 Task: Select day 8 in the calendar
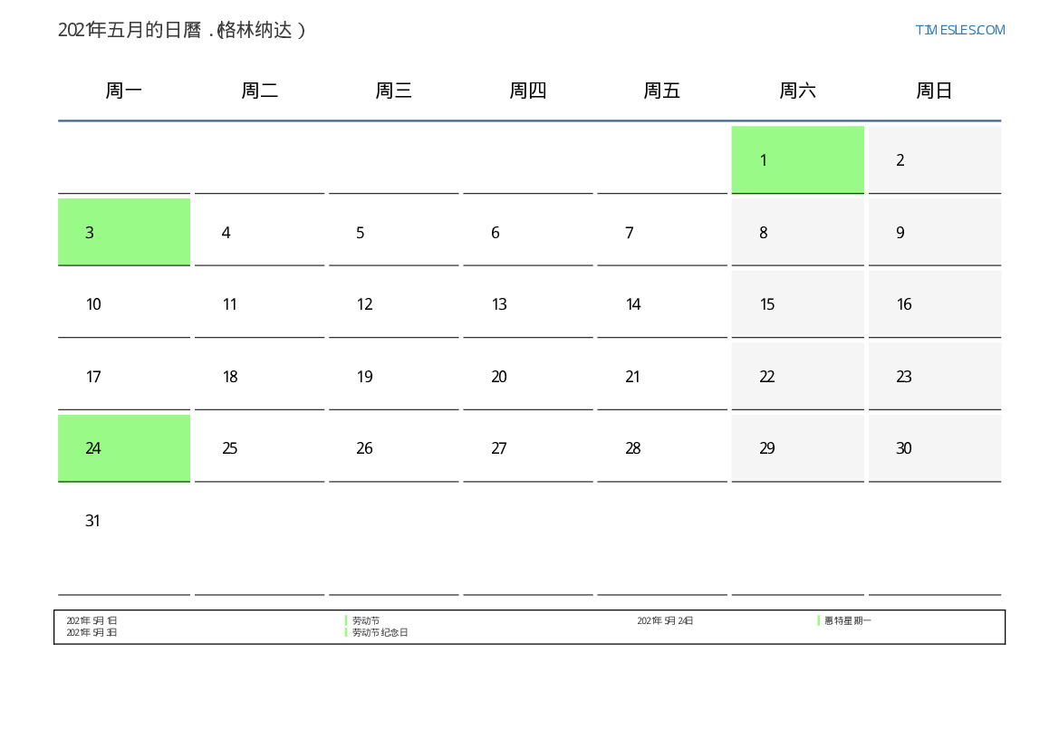pos(797,232)
